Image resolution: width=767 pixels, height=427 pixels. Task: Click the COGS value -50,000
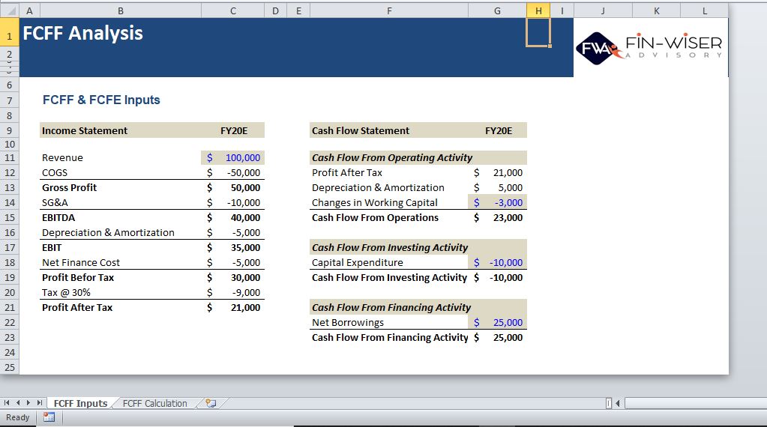pos(233,172)
